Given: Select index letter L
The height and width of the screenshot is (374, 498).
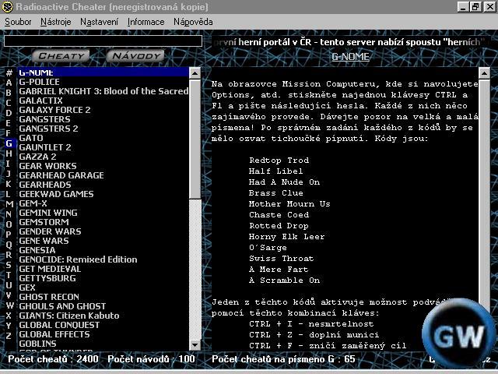Looking at the screenshot, I should pyautogui.click(x=9, y=194).
